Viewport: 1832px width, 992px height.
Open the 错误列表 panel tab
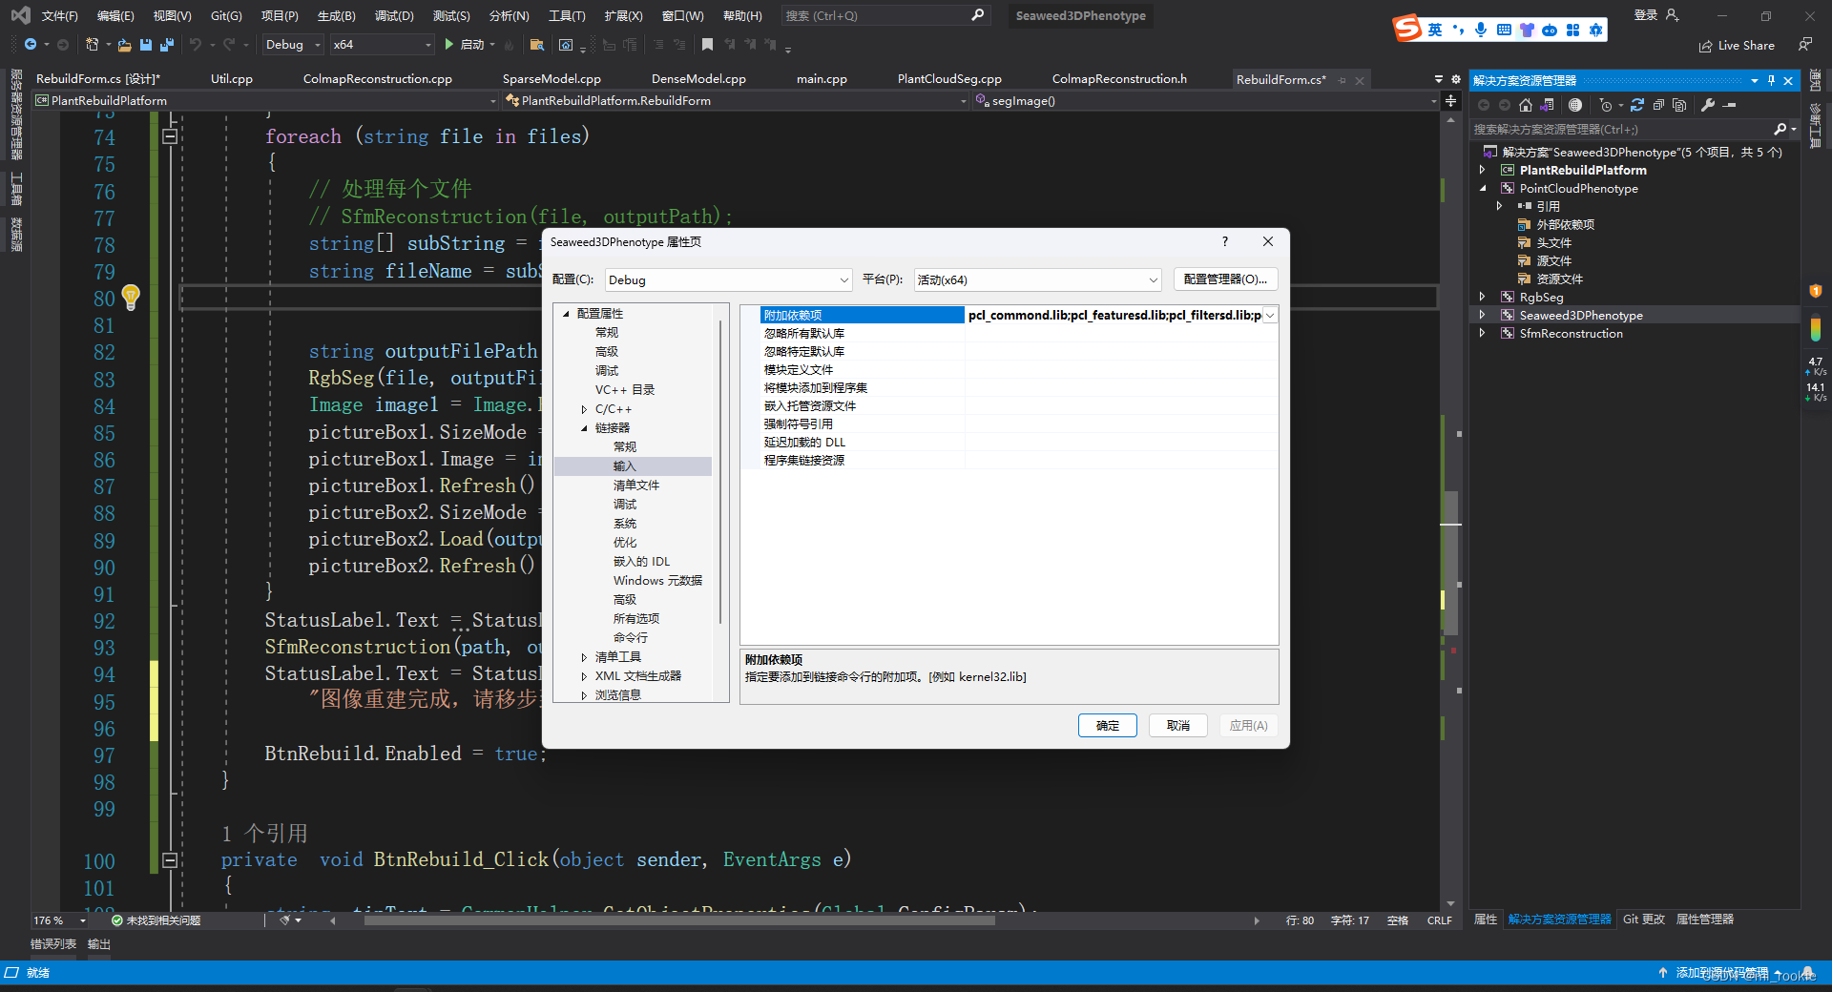[53, 944]
